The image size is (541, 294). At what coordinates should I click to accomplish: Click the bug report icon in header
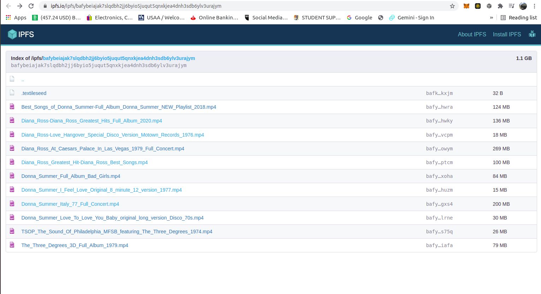click(x=532, y=34)
